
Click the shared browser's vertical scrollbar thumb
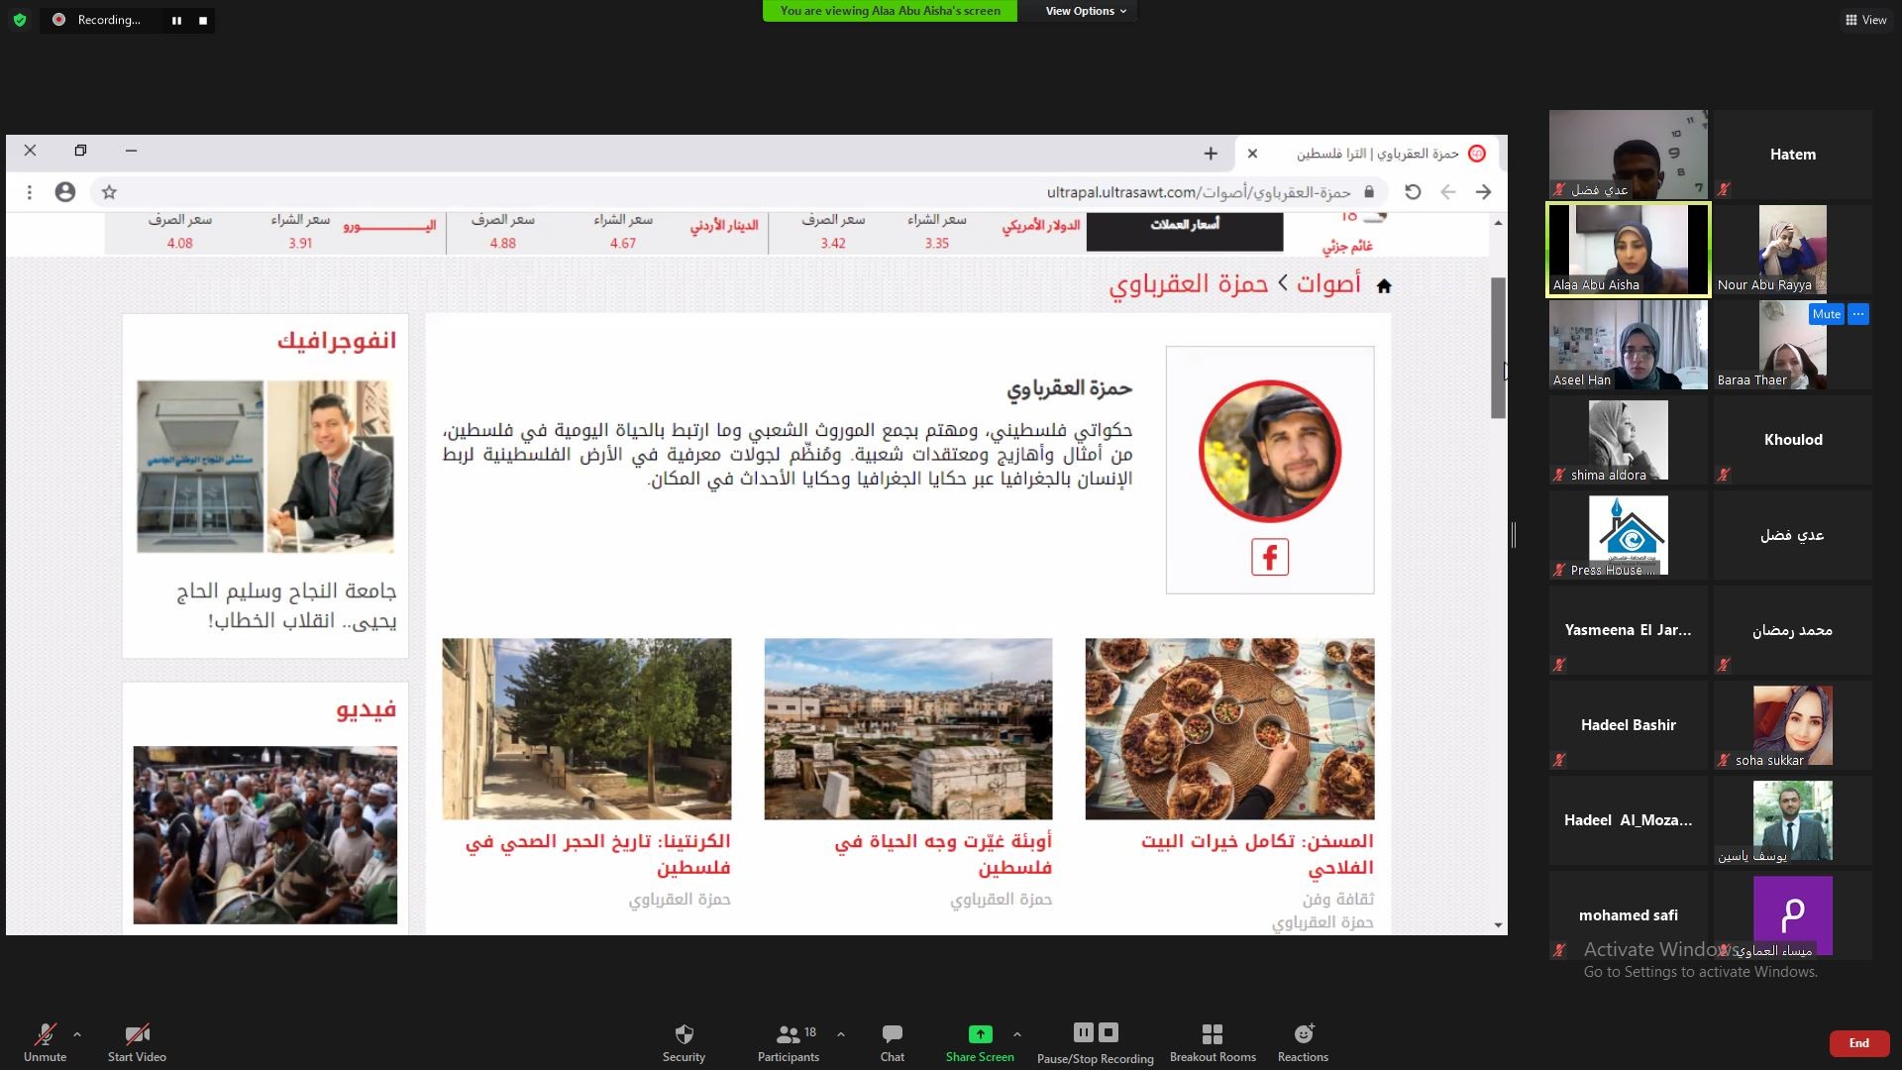click(1498, 347)
